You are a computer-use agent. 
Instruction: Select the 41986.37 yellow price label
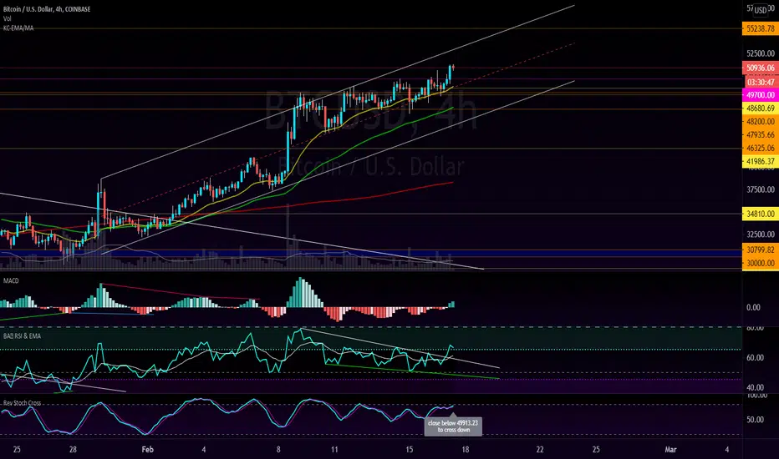click(x=760, y=161)
